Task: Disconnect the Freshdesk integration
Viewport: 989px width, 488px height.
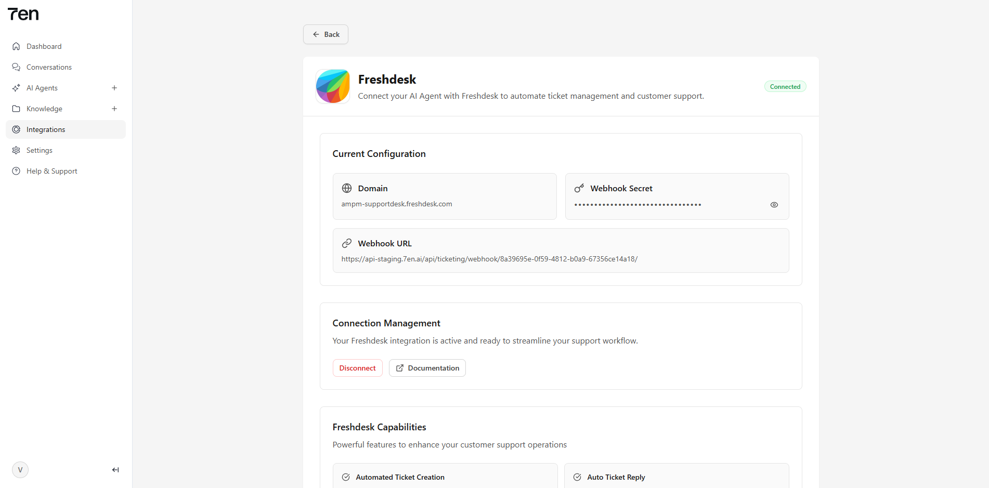Action: tap(357, 368)
